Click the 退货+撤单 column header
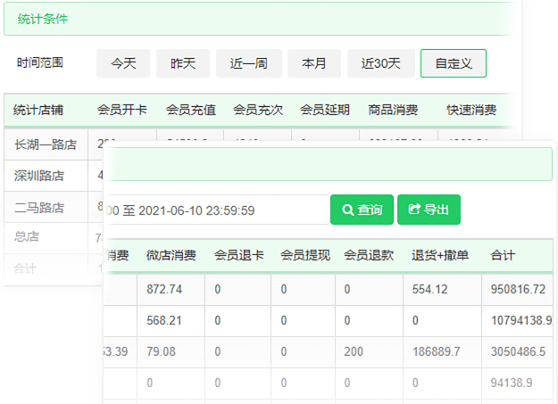Image resolution: width=558 pixels, height=404 pixels. click(x=440, y=255)
